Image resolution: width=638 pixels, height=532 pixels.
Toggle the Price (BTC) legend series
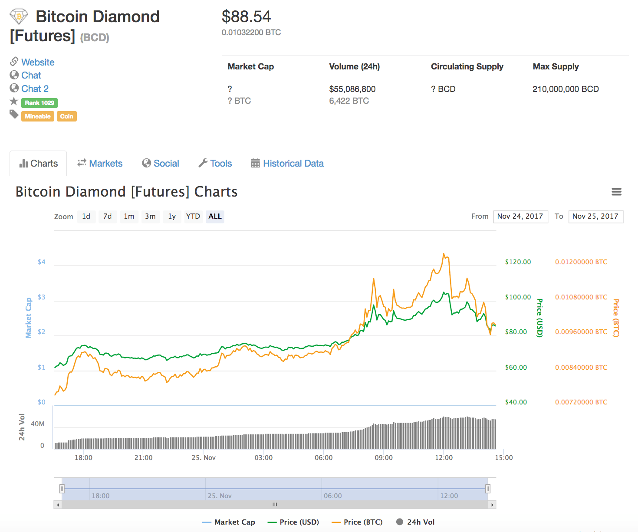pyautogui.click(x=357, y=522)
